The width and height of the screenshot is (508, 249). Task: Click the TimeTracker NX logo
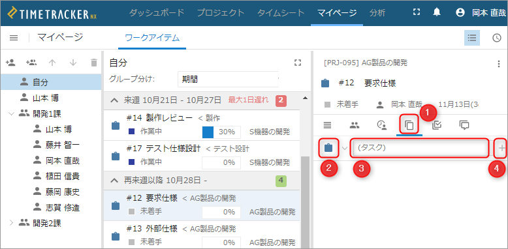(x=53, y=13)
